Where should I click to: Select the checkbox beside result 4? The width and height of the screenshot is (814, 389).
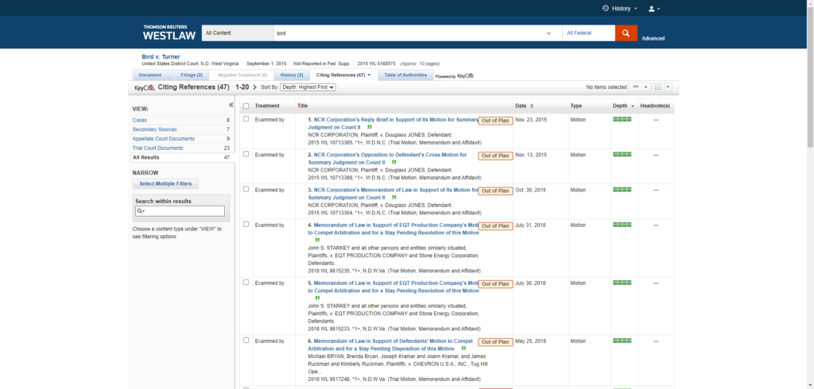[246, 225]
